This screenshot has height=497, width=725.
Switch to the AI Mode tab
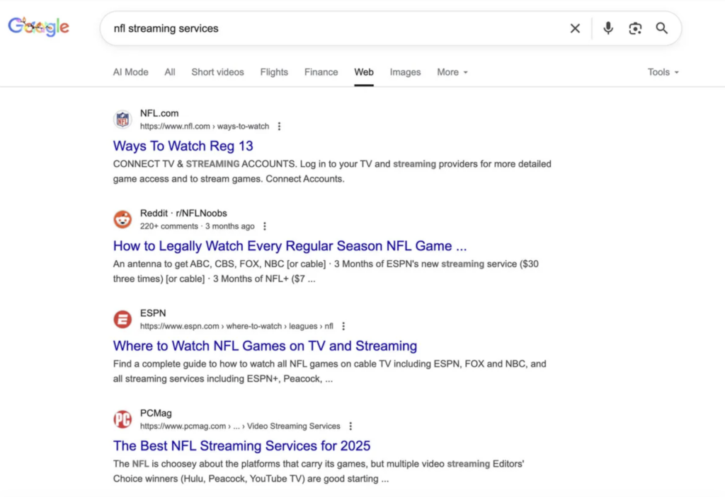(x=131, y=72)
